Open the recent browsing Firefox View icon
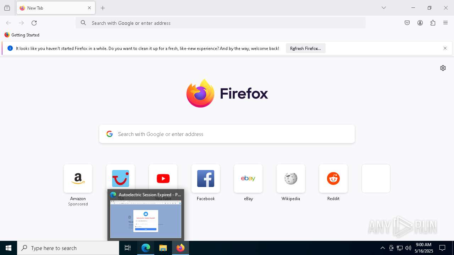The image size is (454, 255). pyautogui.click(x=7, y=8)
